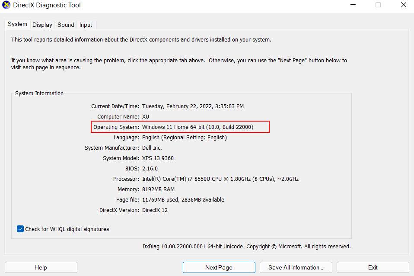Click the disabled maximize window icon

(x=378, y=5)
